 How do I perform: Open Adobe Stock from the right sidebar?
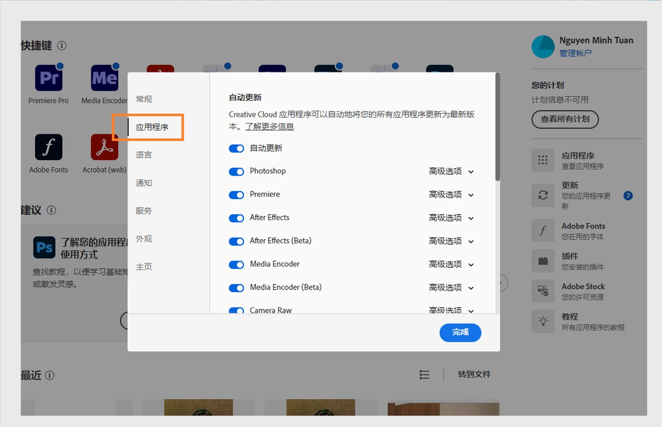tap(542, 291)
